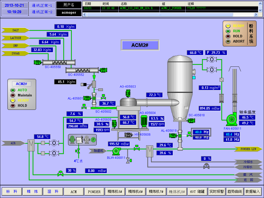
Task: Click the 894.05 mBar pressure value
Action: click(210, 108)
